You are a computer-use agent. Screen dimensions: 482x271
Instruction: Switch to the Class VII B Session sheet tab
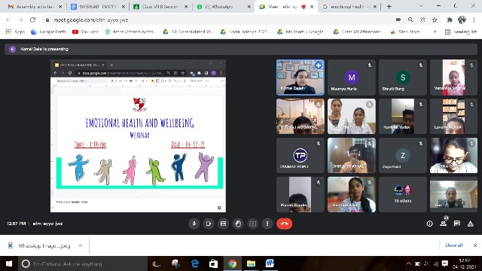(x=160, y=7)
